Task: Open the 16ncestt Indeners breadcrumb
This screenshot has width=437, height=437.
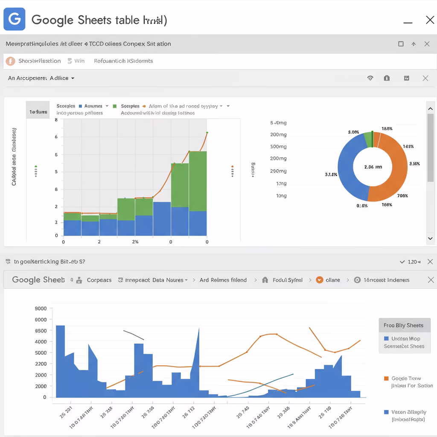Action: pos(386,280)
